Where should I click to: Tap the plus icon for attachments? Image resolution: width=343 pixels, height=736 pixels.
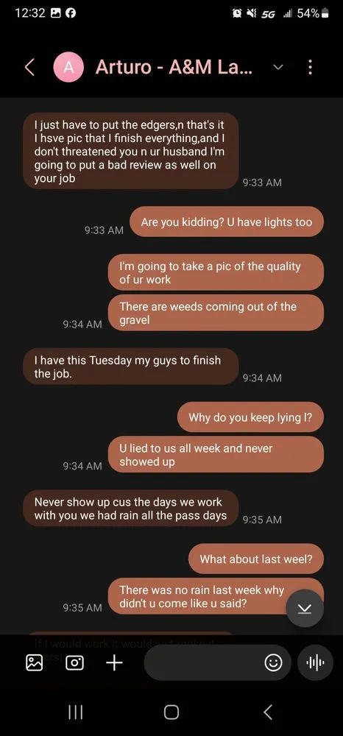[114, 662]
